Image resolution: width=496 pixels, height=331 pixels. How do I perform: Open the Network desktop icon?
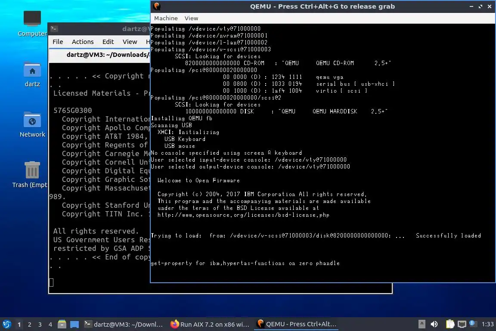32,125
